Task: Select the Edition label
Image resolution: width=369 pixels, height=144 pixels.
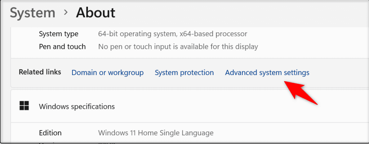Action: pyautogui.click(x=50, y=133)
